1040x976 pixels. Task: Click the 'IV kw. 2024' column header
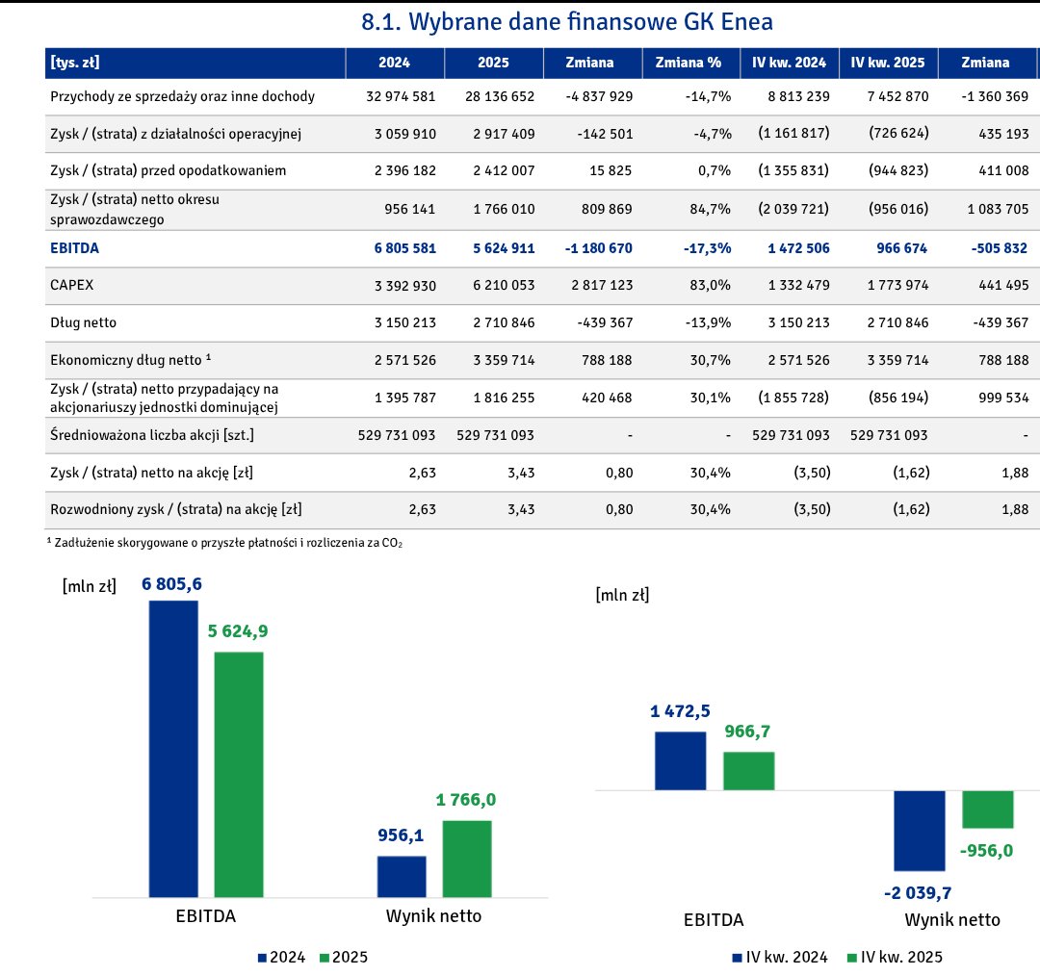point(790,63)
